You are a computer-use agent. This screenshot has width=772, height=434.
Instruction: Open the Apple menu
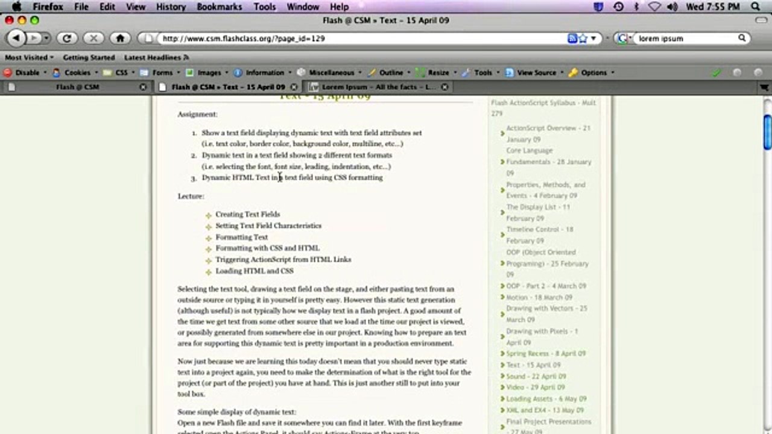pyautogui.click(x=16, y=7)
